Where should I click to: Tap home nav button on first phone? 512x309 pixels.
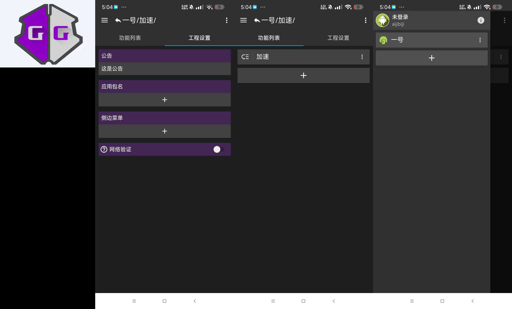coord(164,301)
